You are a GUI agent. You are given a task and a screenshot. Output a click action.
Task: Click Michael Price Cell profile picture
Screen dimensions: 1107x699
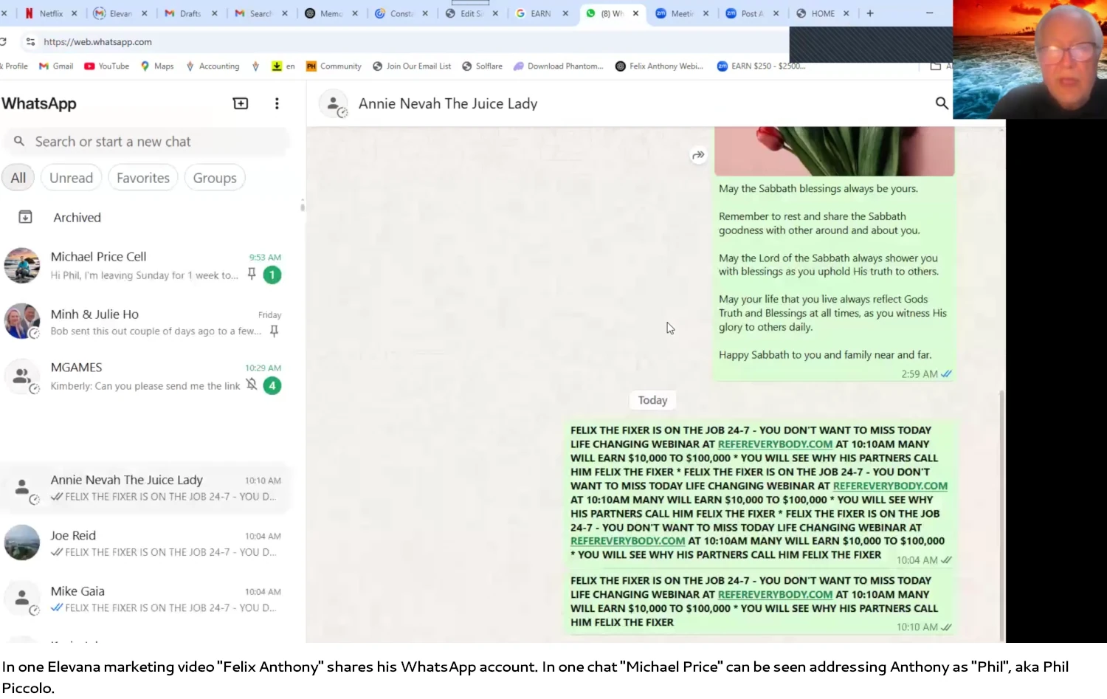click(22, 266)
